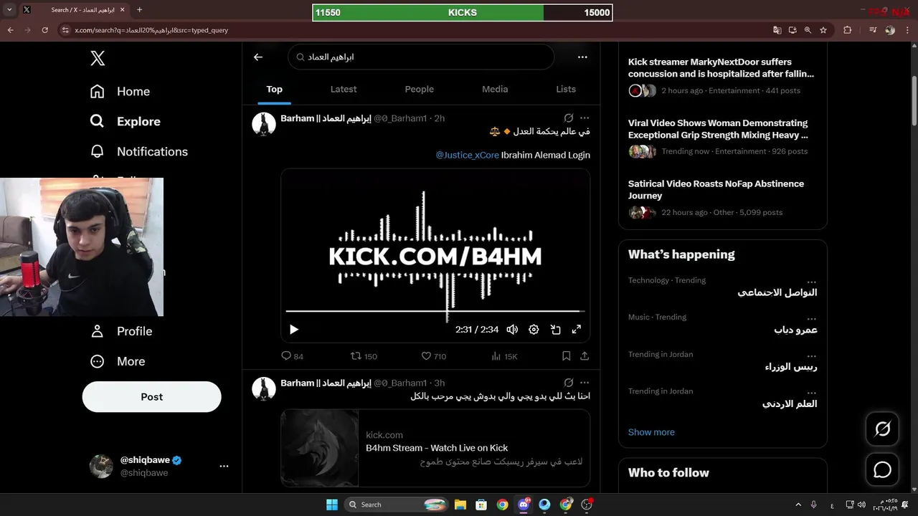
Task: Repost the post with 150 reposts
Action: click(364, 356)
